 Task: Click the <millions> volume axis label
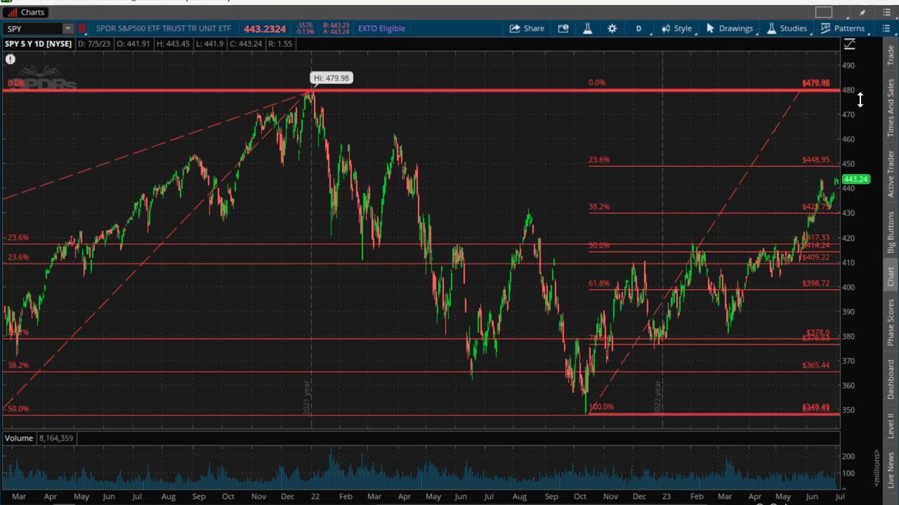coord(877,468)
